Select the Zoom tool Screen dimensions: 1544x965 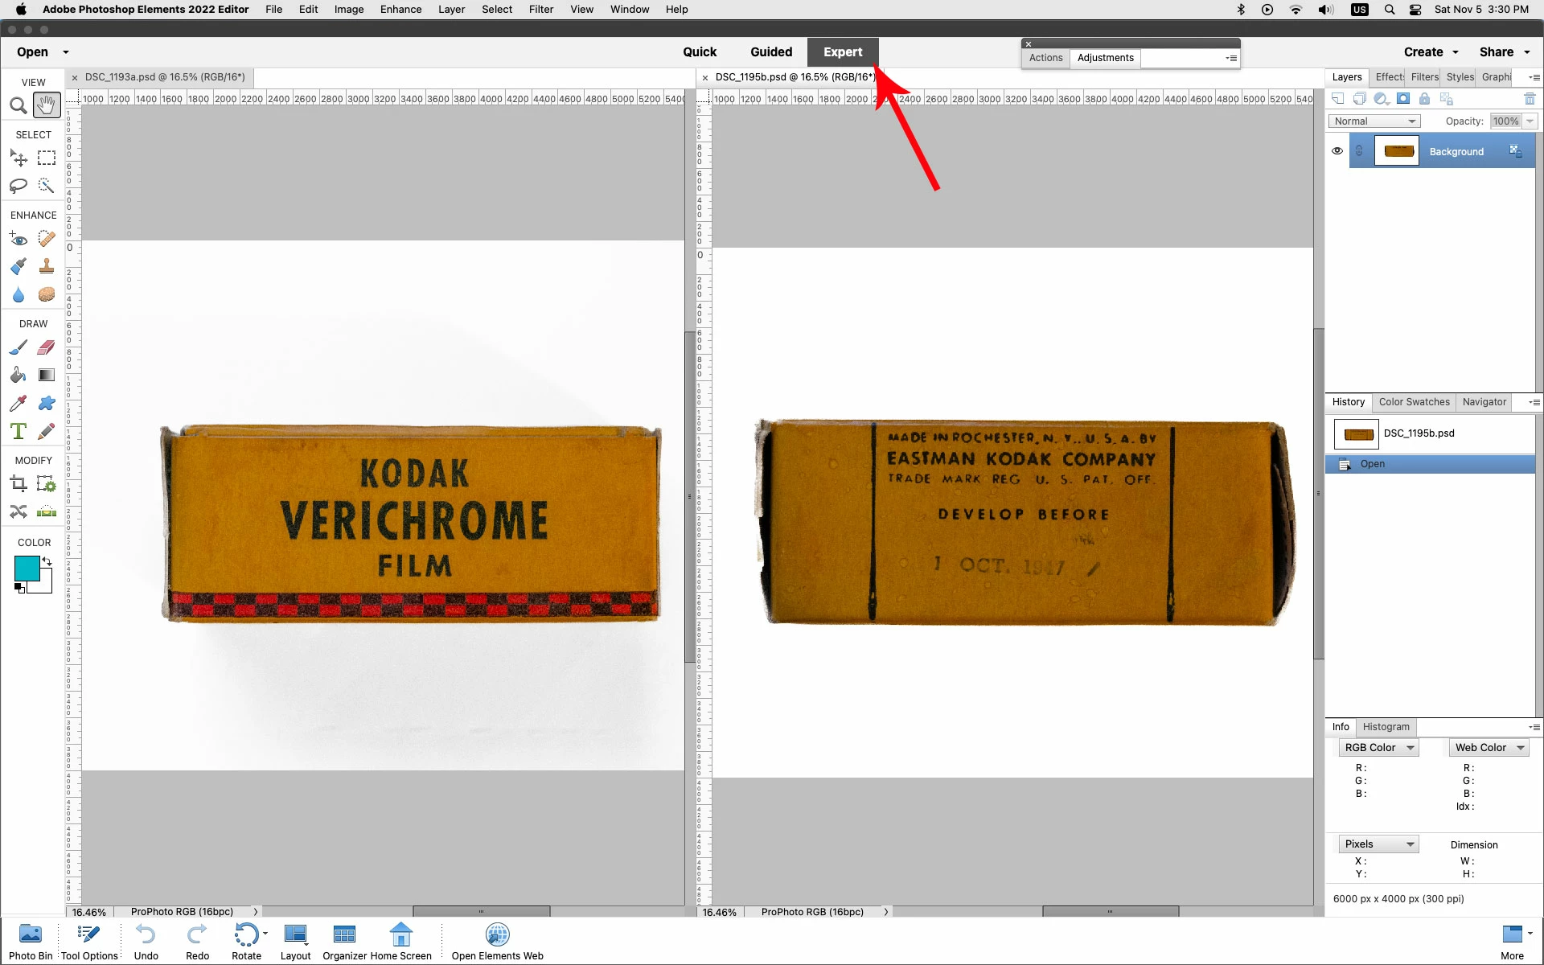click(18, 105)
